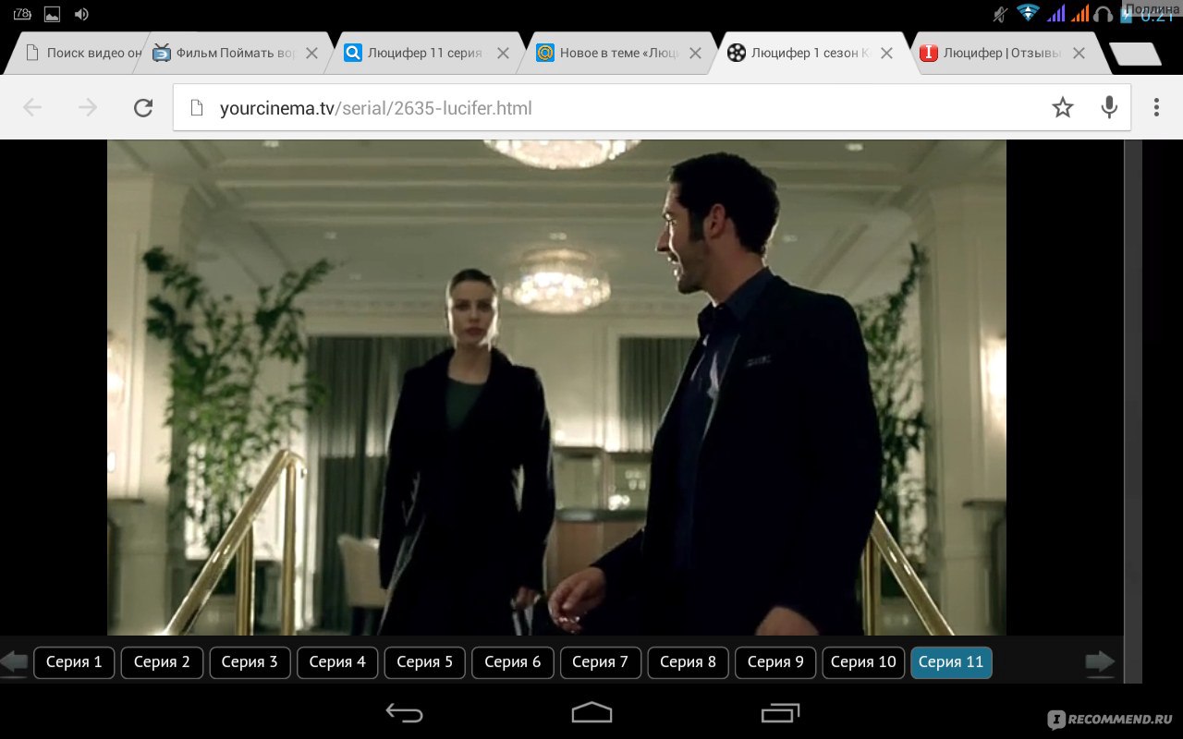This screenshot has height=739, width=1183.
Task: Close the 'Люцифер 11 серия' tab
Action: (503, 54)
